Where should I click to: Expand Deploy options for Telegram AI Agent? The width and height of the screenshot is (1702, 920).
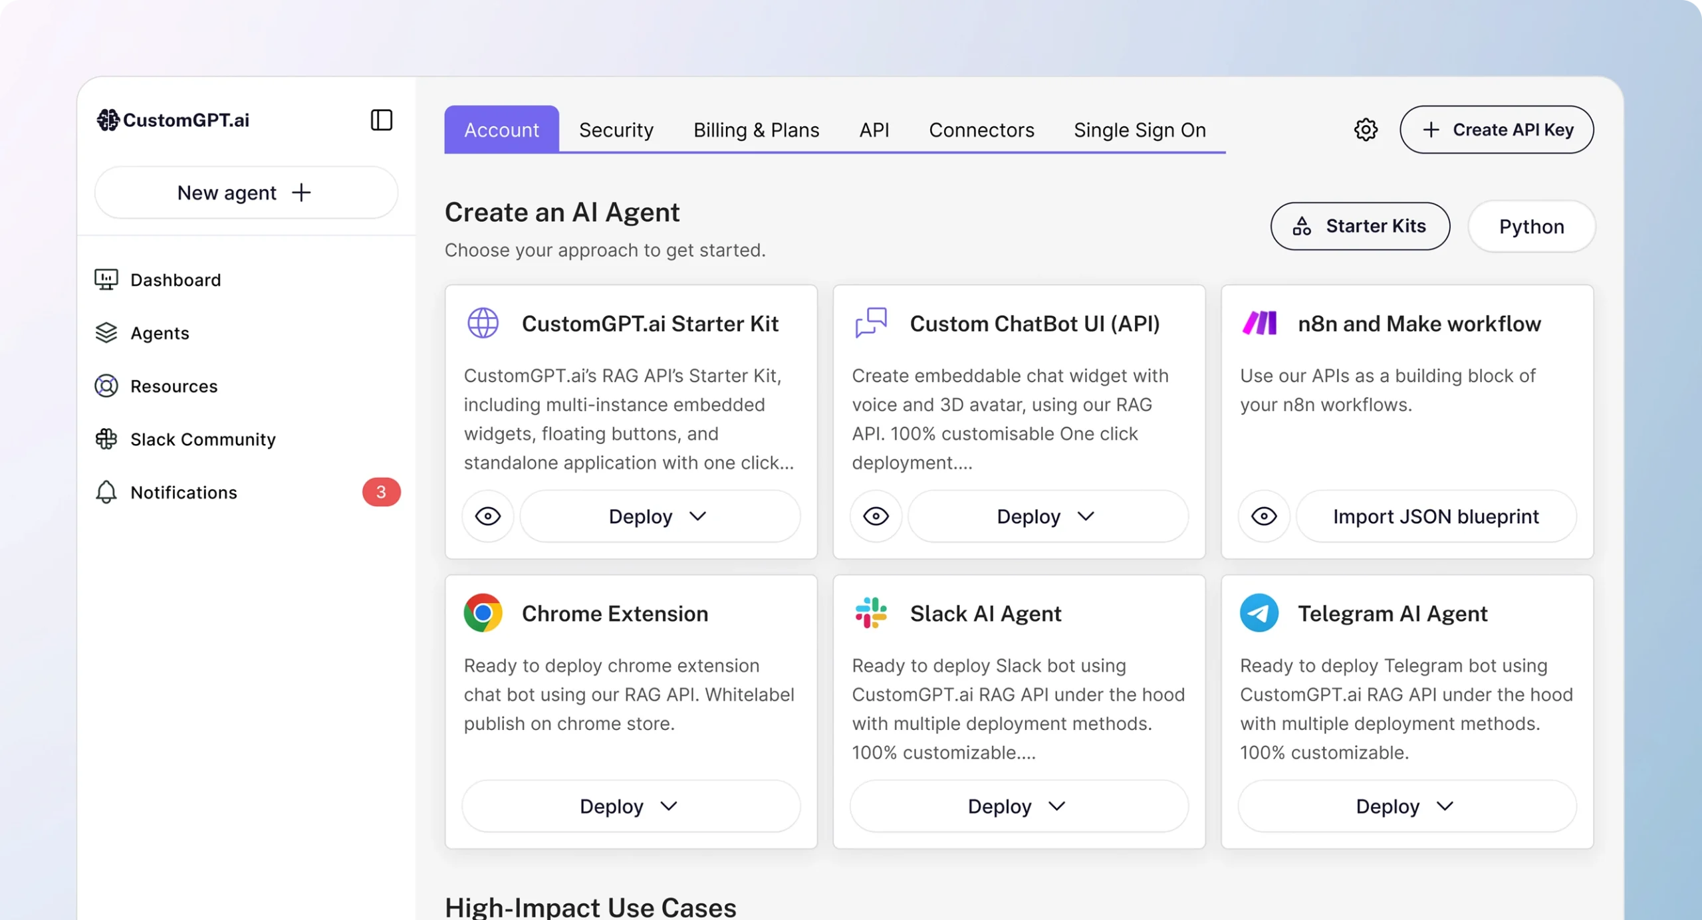pos(1407,806)
